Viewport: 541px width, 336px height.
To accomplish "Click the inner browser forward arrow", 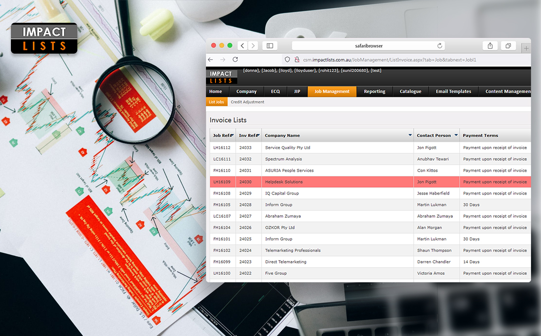I will pos(223,60).
